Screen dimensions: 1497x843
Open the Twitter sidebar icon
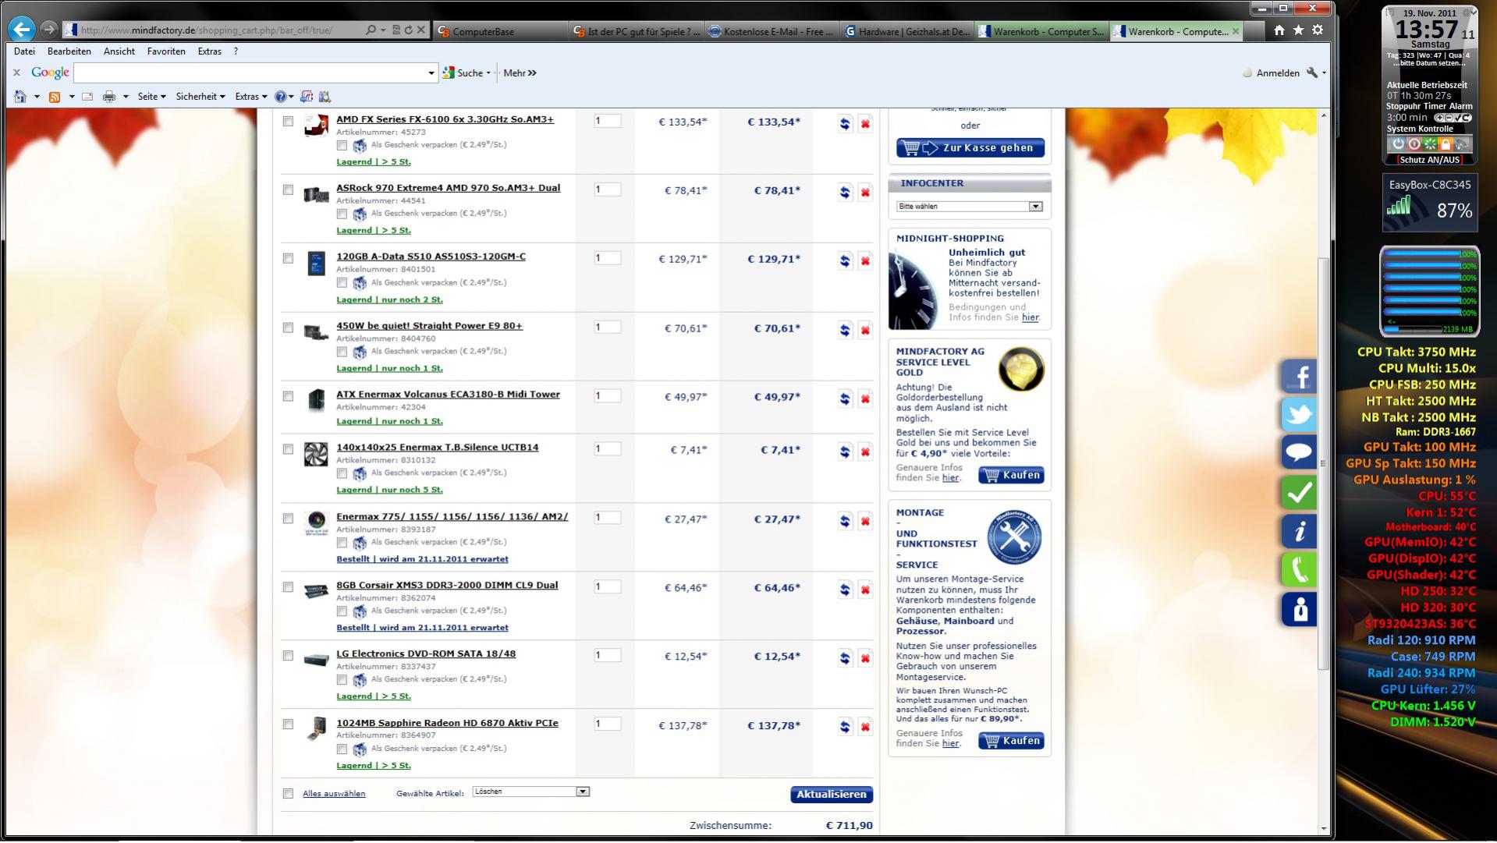point(1299,415)
